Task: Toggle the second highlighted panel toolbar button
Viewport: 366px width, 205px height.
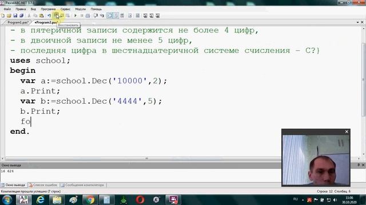Action: [x=116, y=15]
